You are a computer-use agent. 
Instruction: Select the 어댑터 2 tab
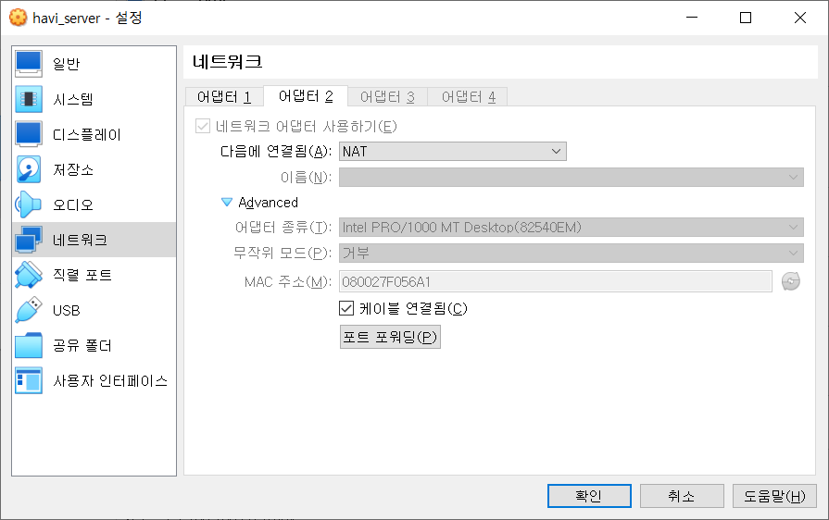[306, 96]
